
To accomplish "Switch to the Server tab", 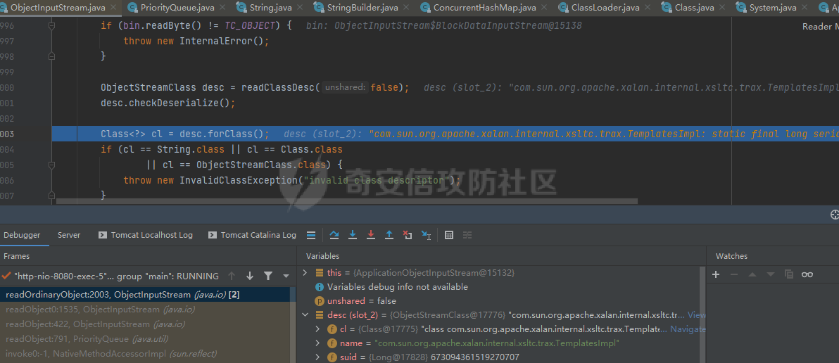I will coord(69,235).
